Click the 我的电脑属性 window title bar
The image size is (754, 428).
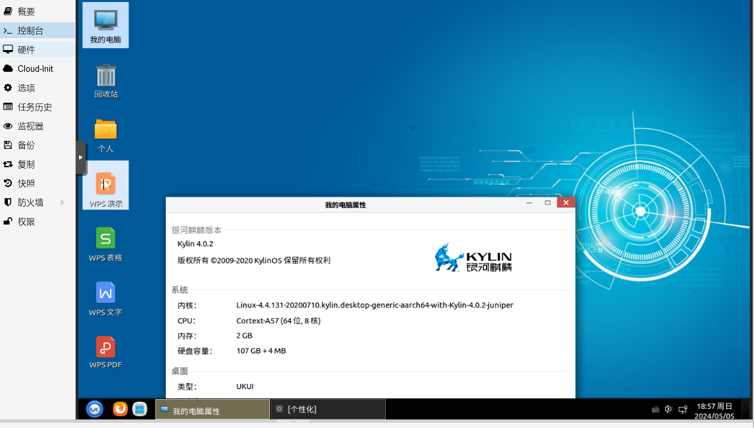pyautogui.click(x=345, y=205)
